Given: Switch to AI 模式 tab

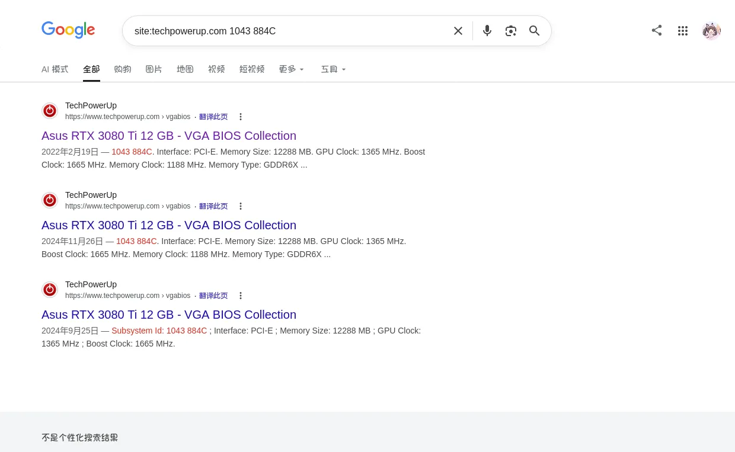Looking at the screenshot, I should 55,69.
